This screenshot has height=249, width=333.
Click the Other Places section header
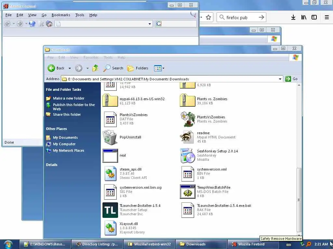click(x=56, y=129)
